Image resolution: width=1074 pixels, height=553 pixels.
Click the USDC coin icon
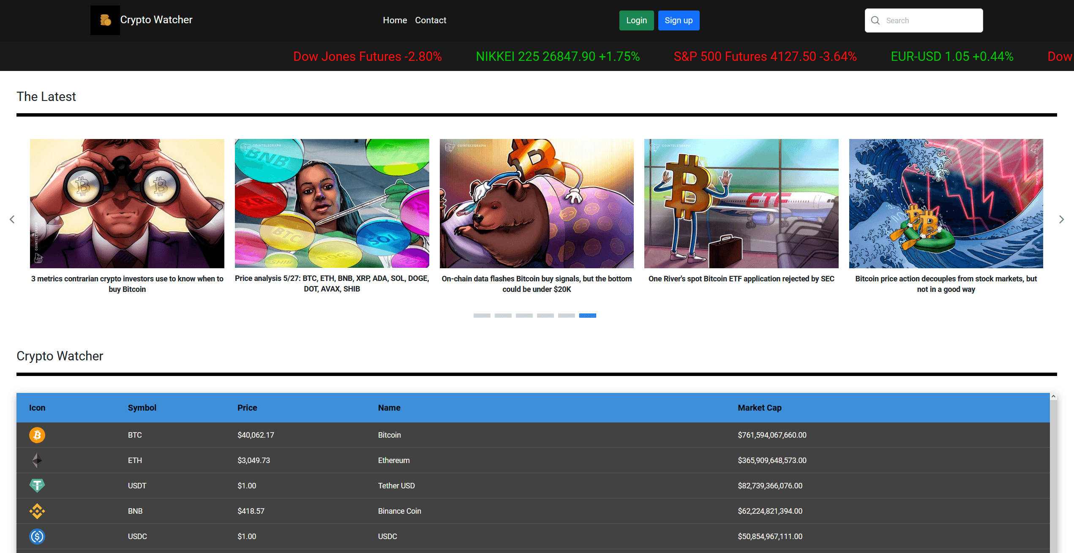(x=37, y=536)
